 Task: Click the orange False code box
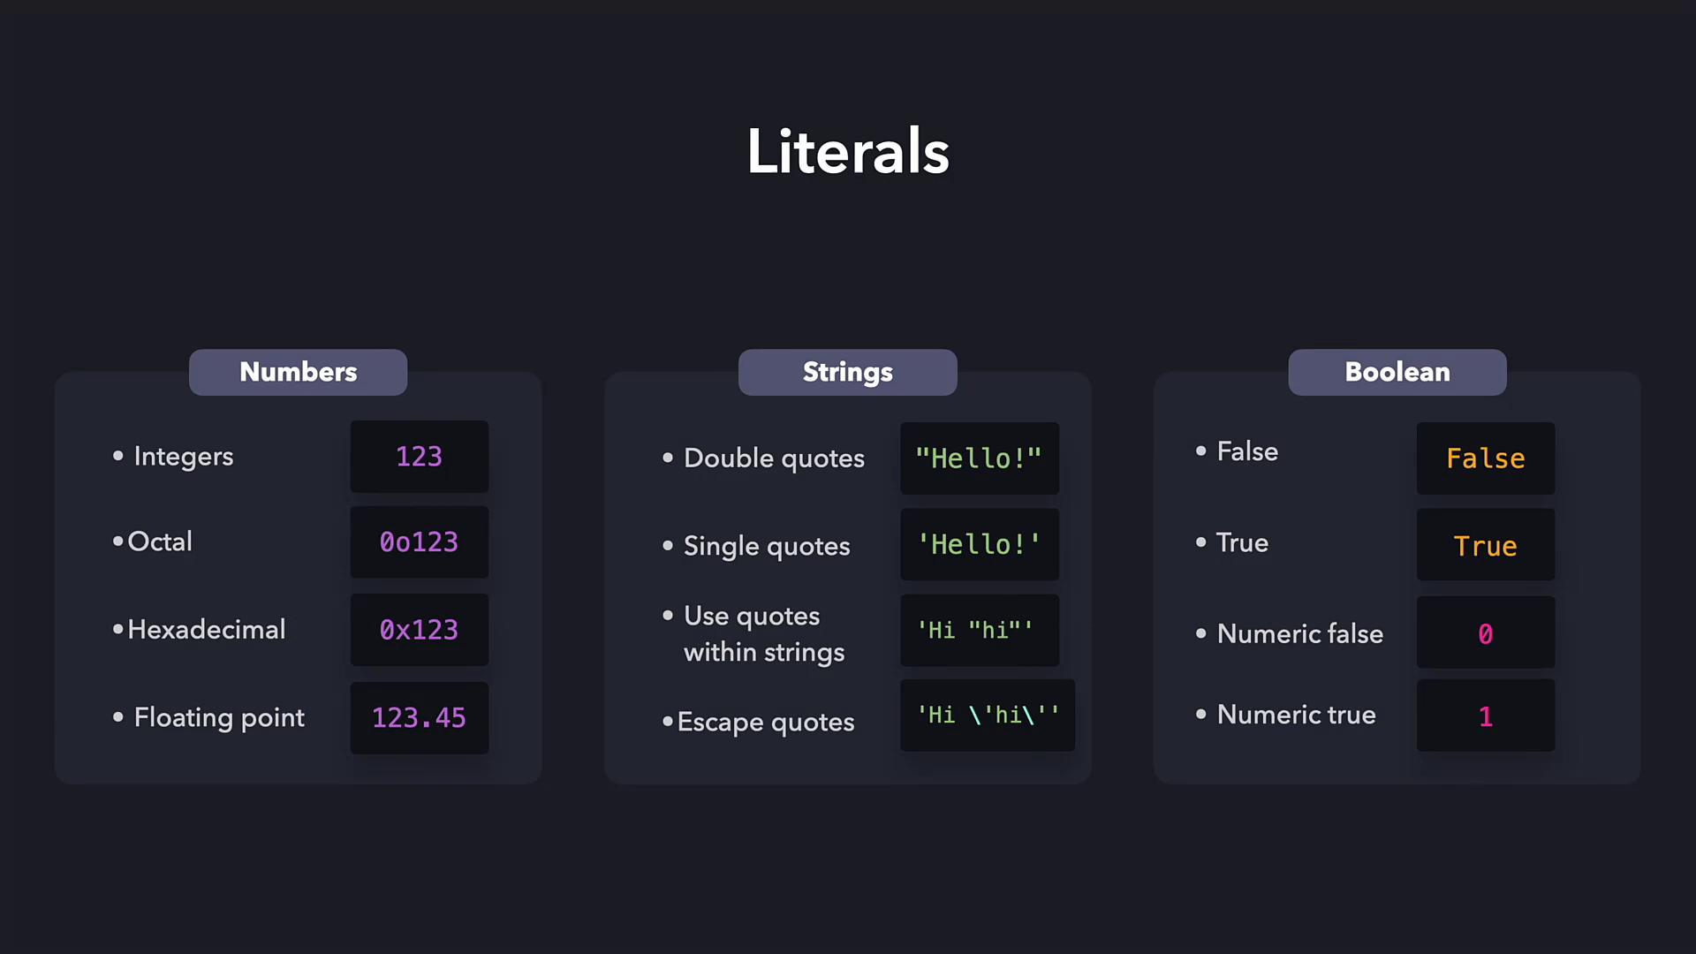pos(1485,458)
